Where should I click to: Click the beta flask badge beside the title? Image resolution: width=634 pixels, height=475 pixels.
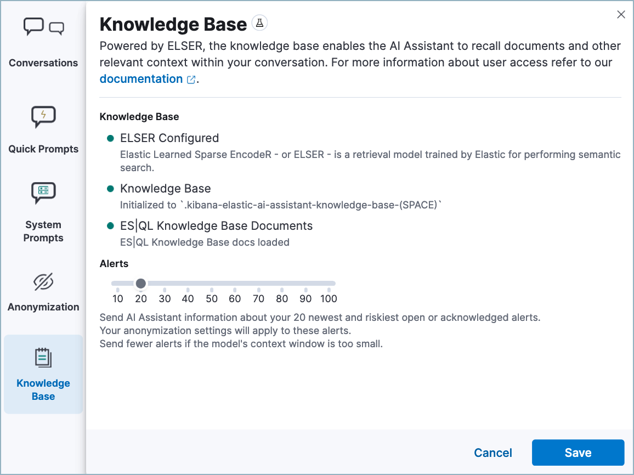click(259, 22)
